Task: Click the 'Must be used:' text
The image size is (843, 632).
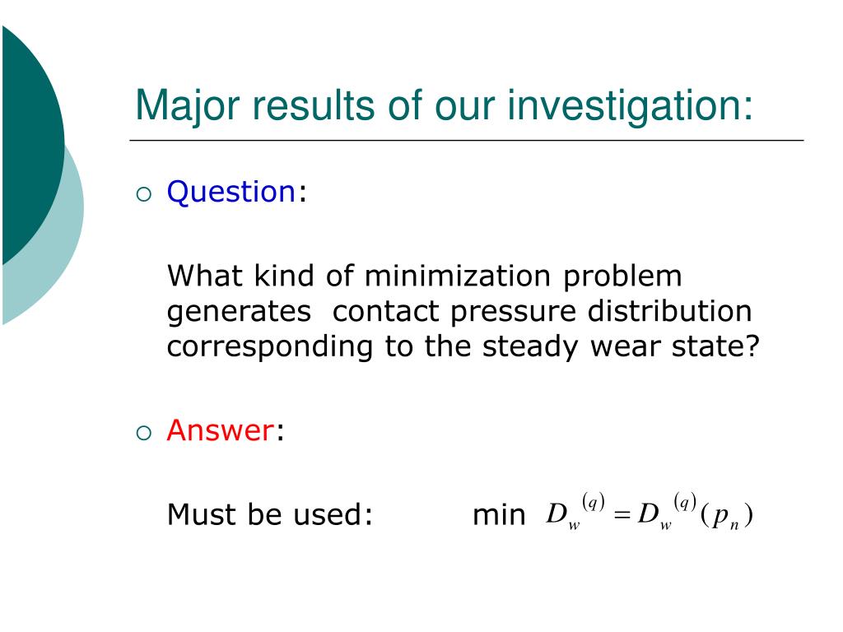Action: click(270, 515)
